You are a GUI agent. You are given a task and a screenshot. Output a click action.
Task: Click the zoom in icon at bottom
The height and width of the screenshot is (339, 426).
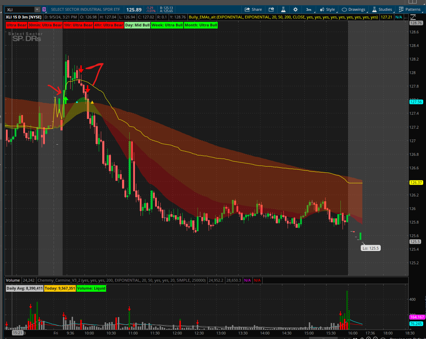point(368,339)
